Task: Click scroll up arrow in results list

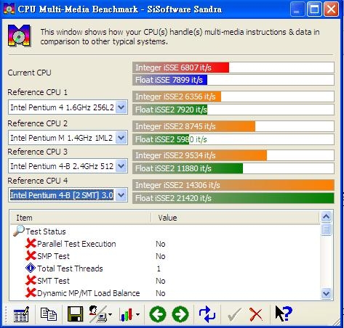Action: pyautogui.click(x=327, y=217)
